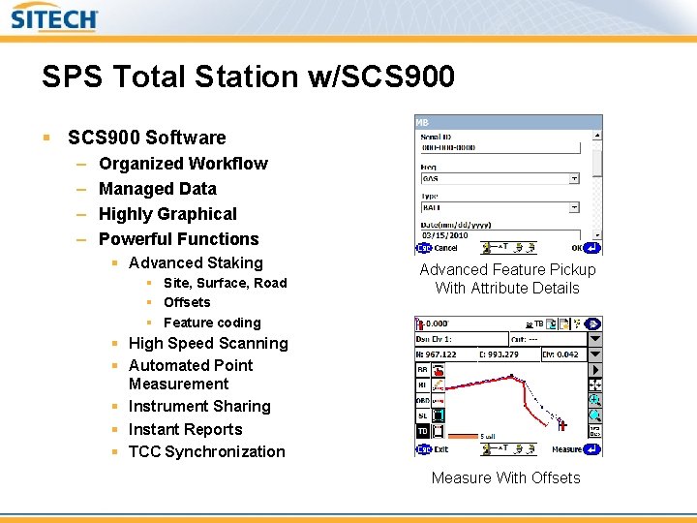Click the 'High Speed Scanning' bullet text

pyautogui.click(x=208, y=343)
